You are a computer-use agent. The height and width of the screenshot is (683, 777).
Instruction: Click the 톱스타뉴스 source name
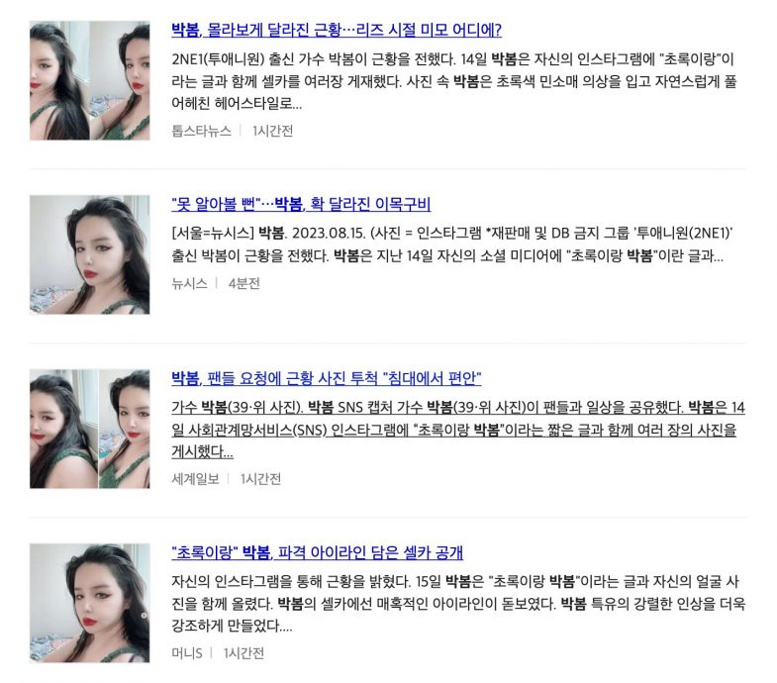tap(201, 131)
